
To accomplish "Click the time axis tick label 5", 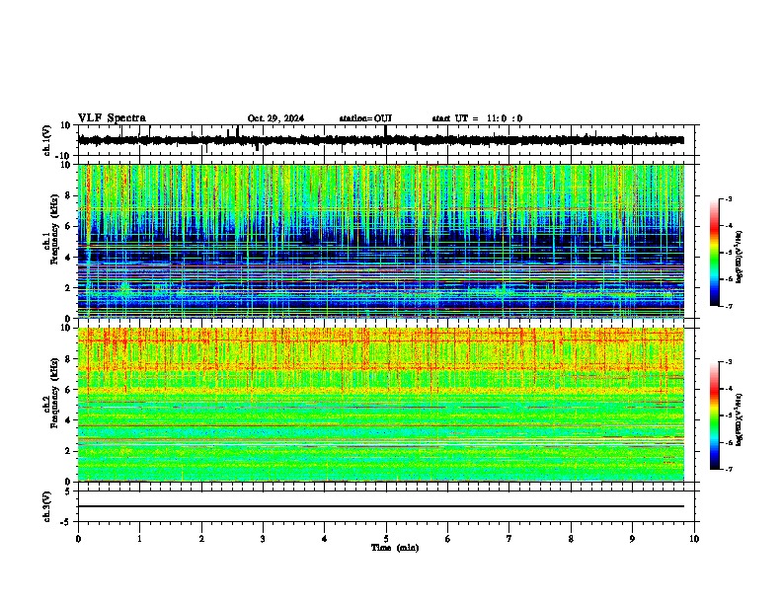I will tap(386, 539).
